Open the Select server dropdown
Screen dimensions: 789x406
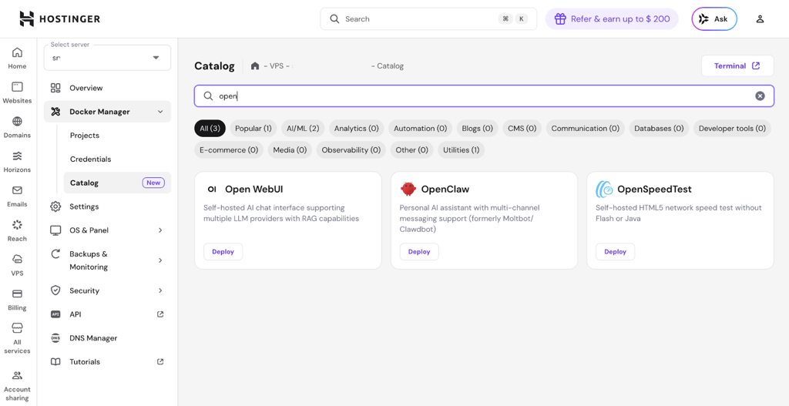pos(107,58)
